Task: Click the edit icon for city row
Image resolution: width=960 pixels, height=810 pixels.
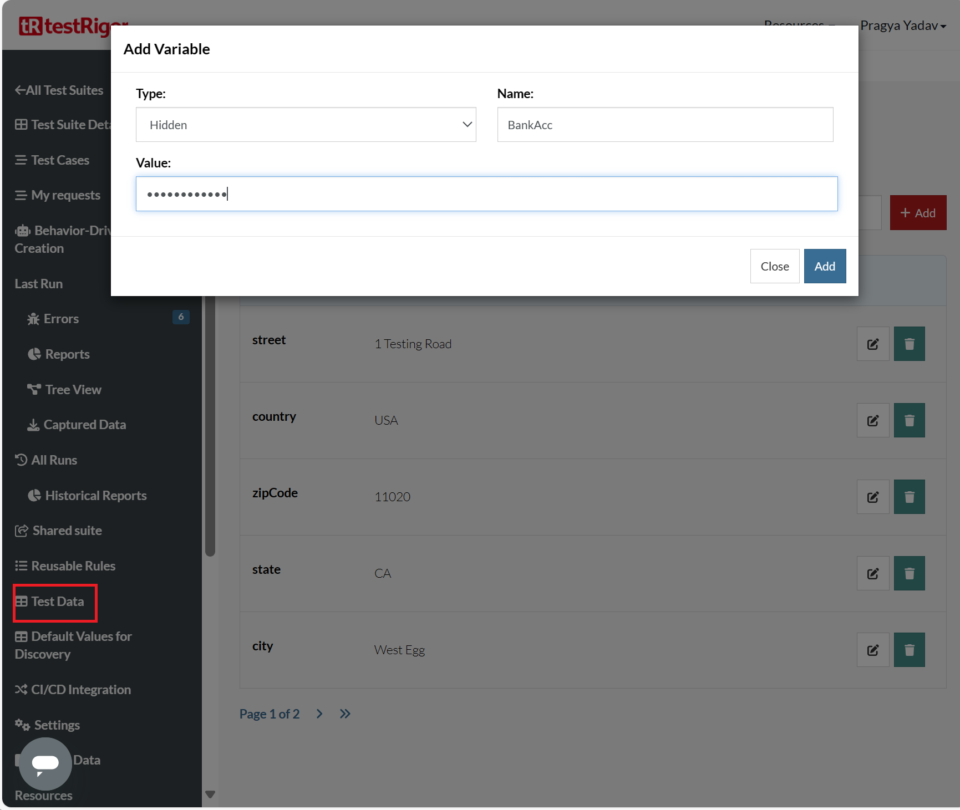Action: tap(872, 650)
